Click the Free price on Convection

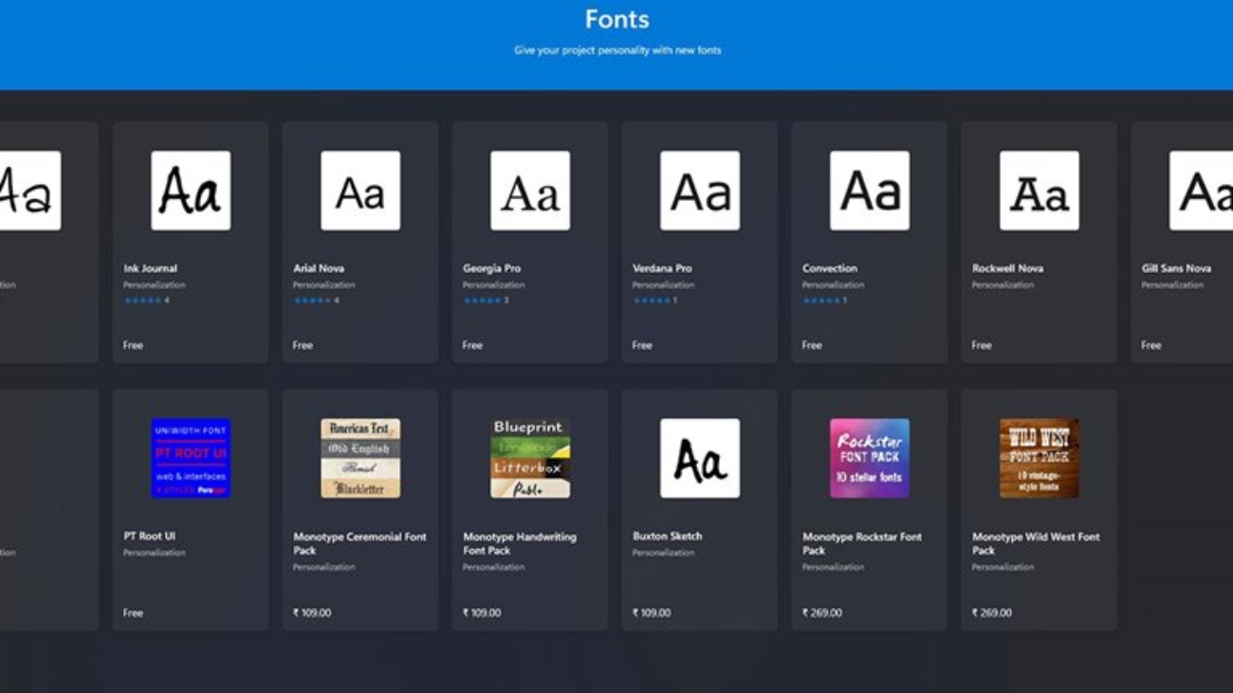coord(812,345)
